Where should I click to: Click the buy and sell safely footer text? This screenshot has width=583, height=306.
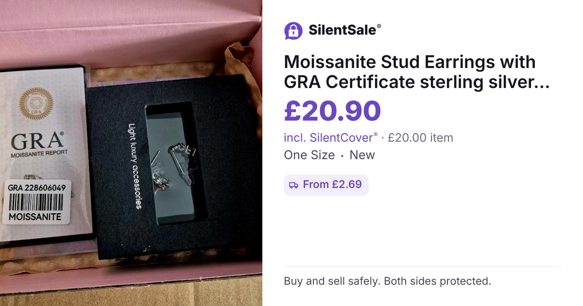[387, 281]
